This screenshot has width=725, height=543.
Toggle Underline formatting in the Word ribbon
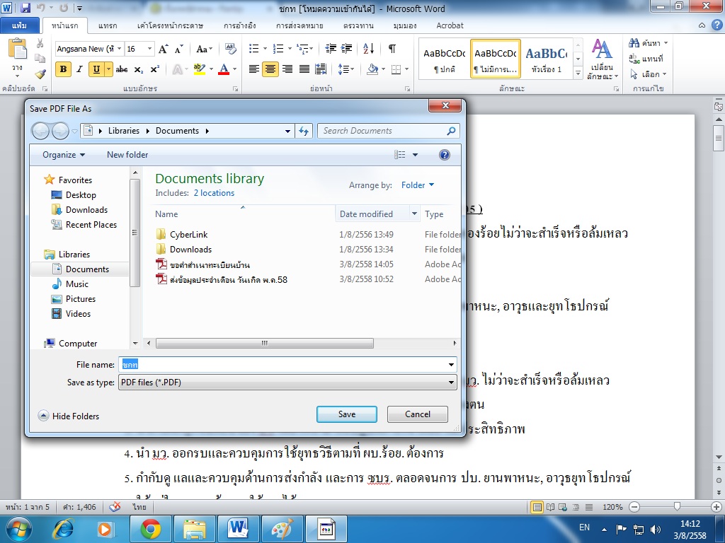click(96, 69)
